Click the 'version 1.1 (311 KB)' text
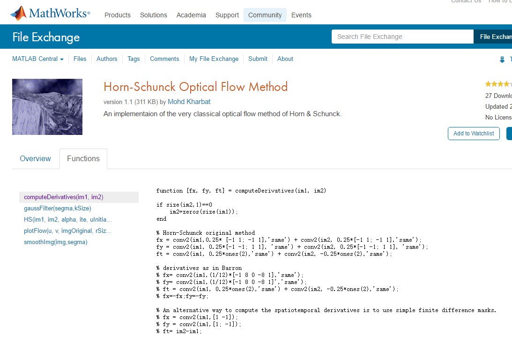 131,102
